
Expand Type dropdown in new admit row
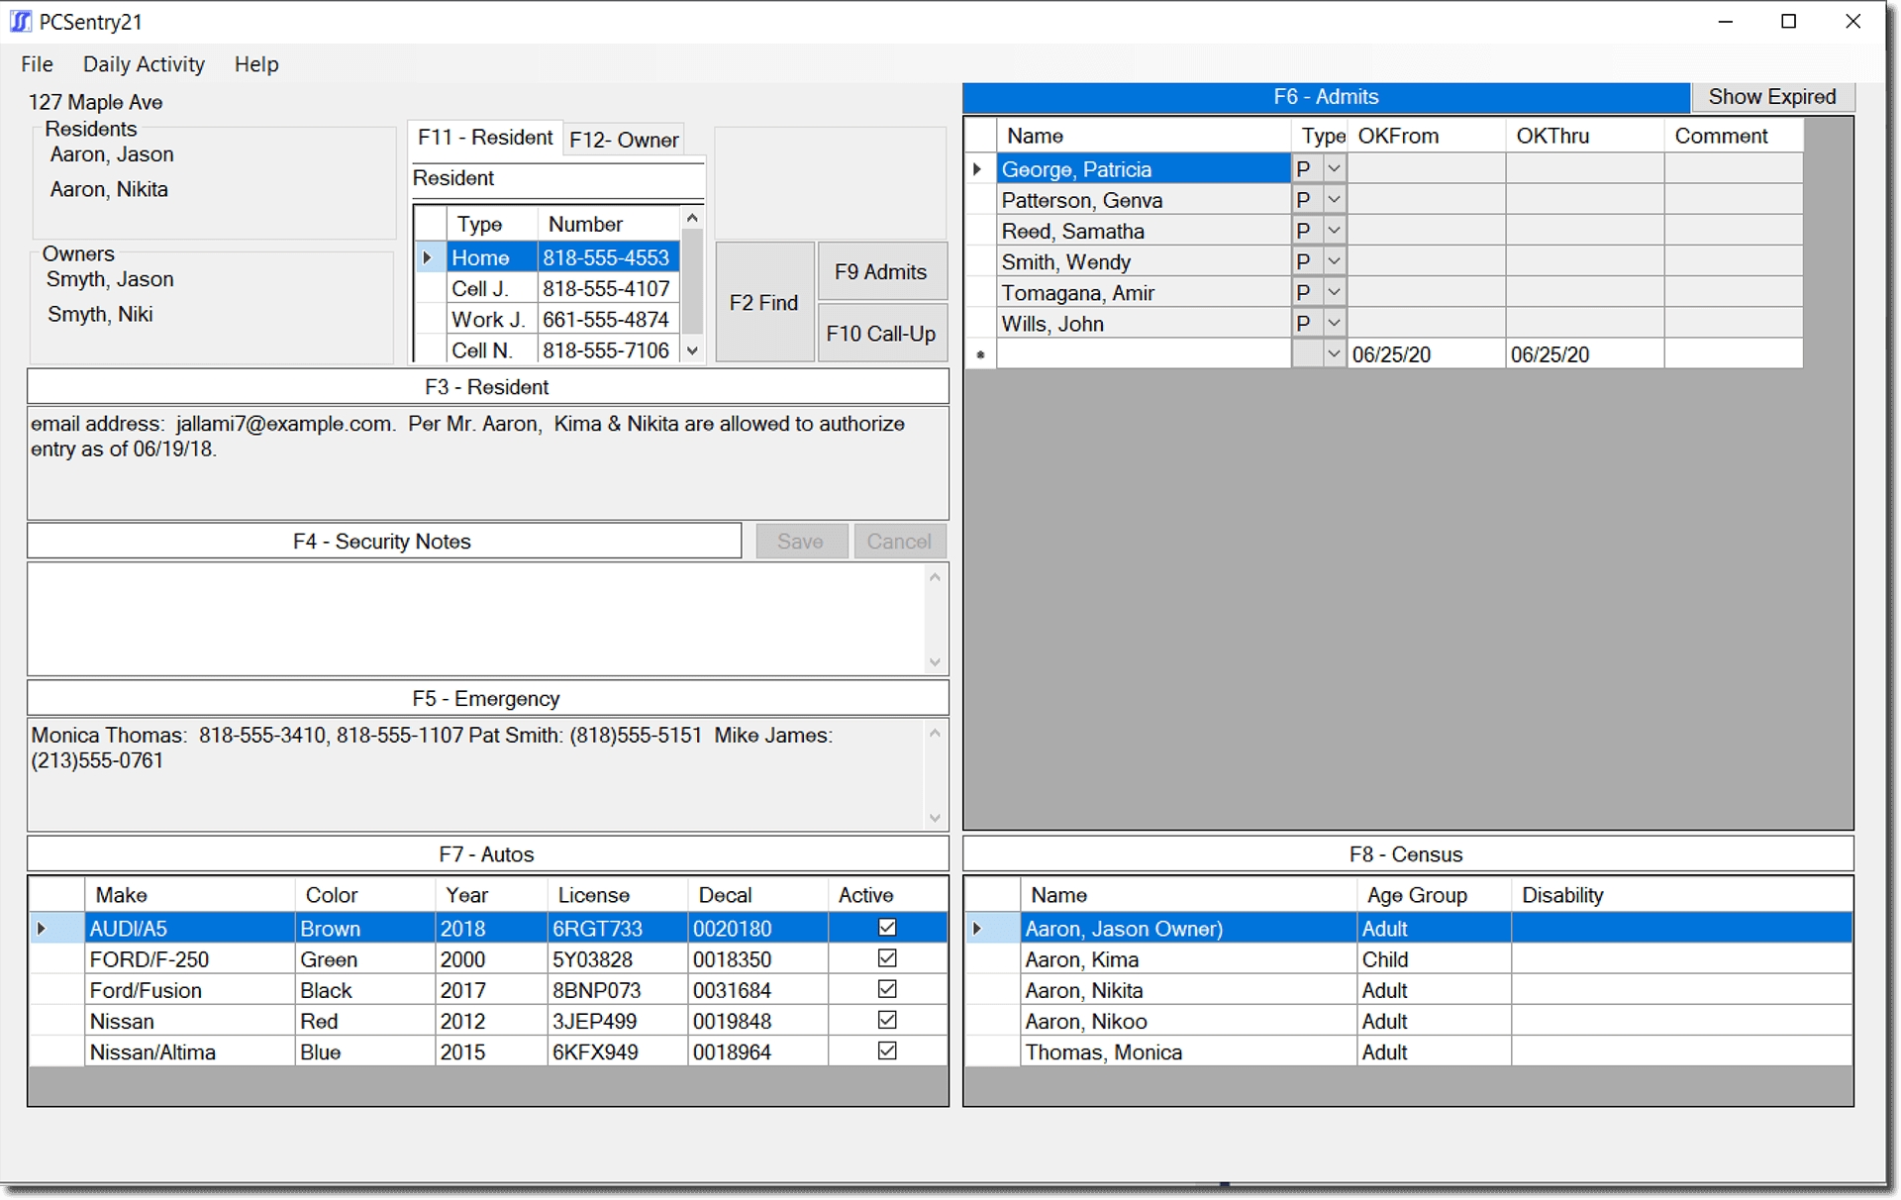pos(1334,354)
